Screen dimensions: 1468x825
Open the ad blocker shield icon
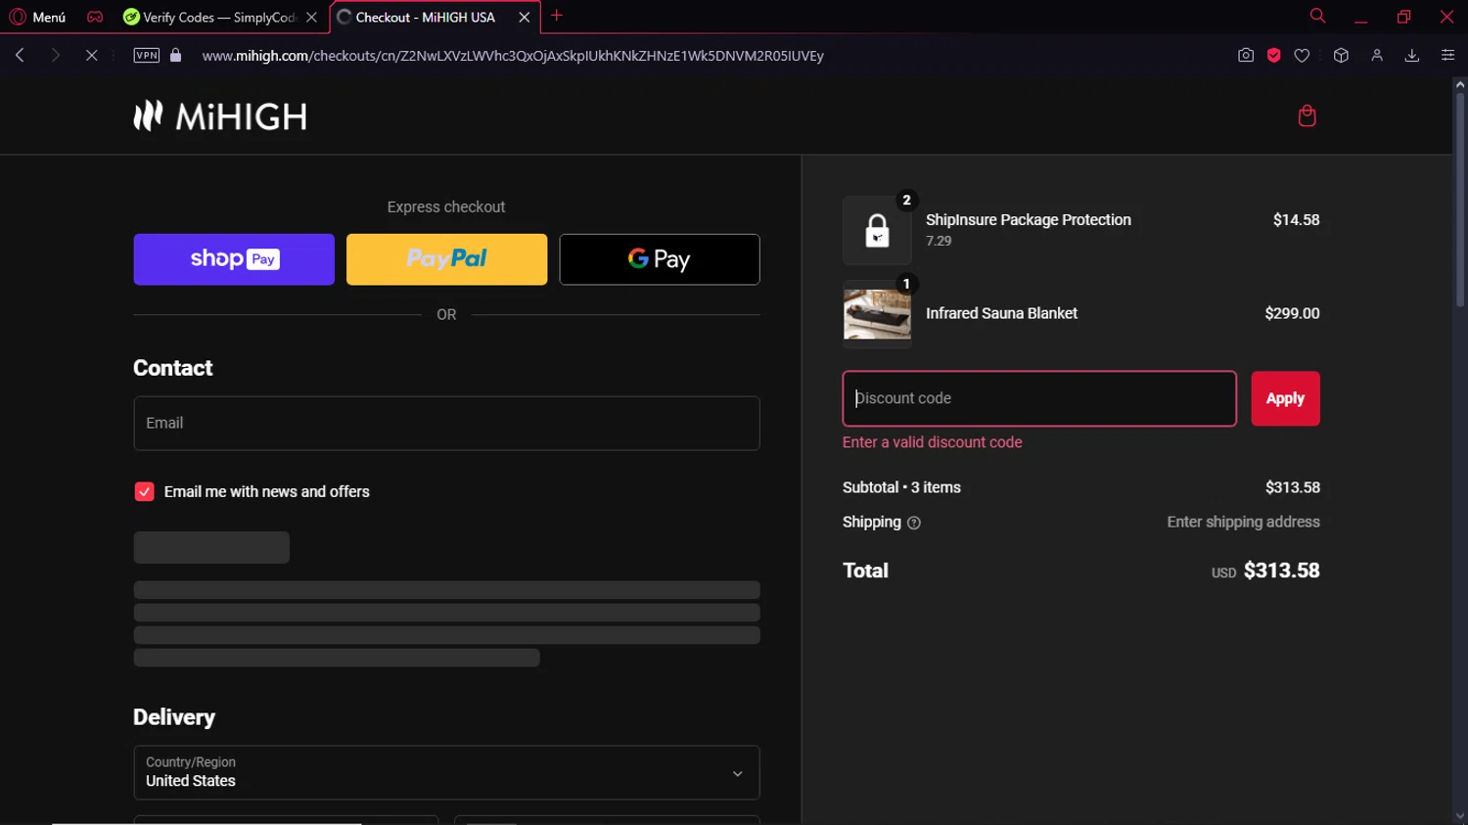point(1273,56)
